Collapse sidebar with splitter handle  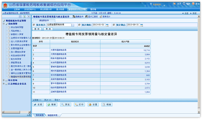click(x=31, y=66)
